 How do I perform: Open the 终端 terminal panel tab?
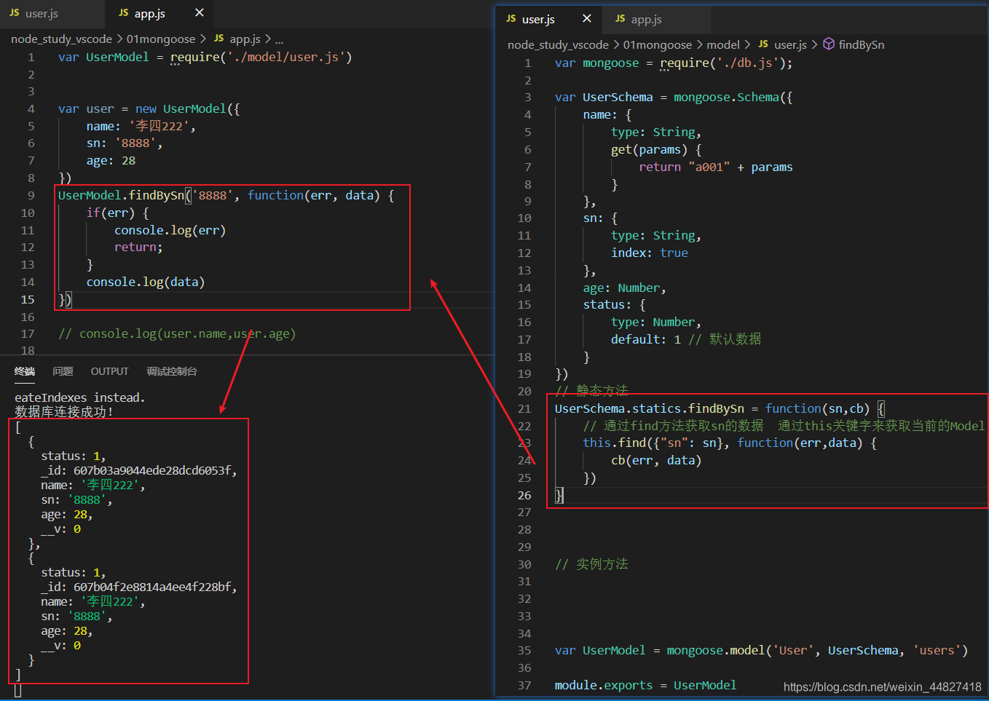click(25, 371)
